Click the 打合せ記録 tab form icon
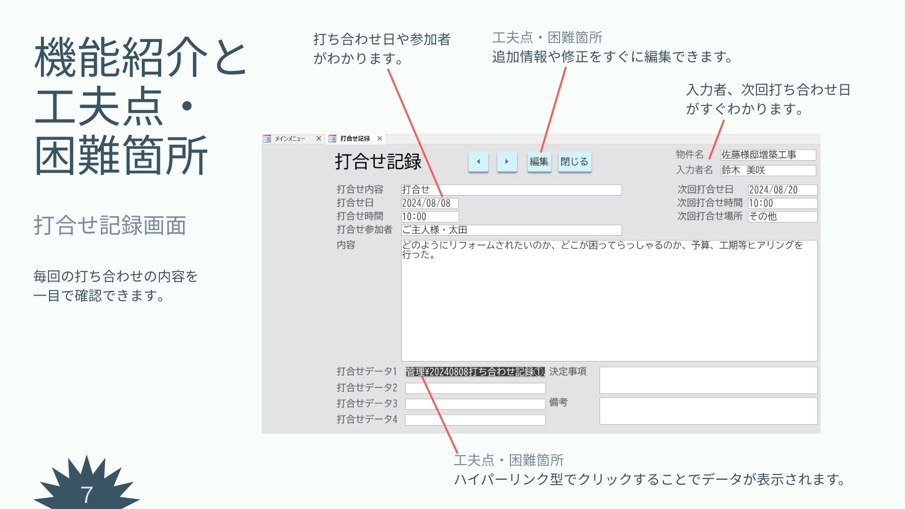Viewport: 905px width, 509px height. [x=332, y=139]
